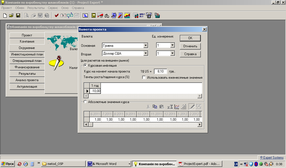
Task: Click the paste clipboard icon above rate table
Action: click(162, 107)
